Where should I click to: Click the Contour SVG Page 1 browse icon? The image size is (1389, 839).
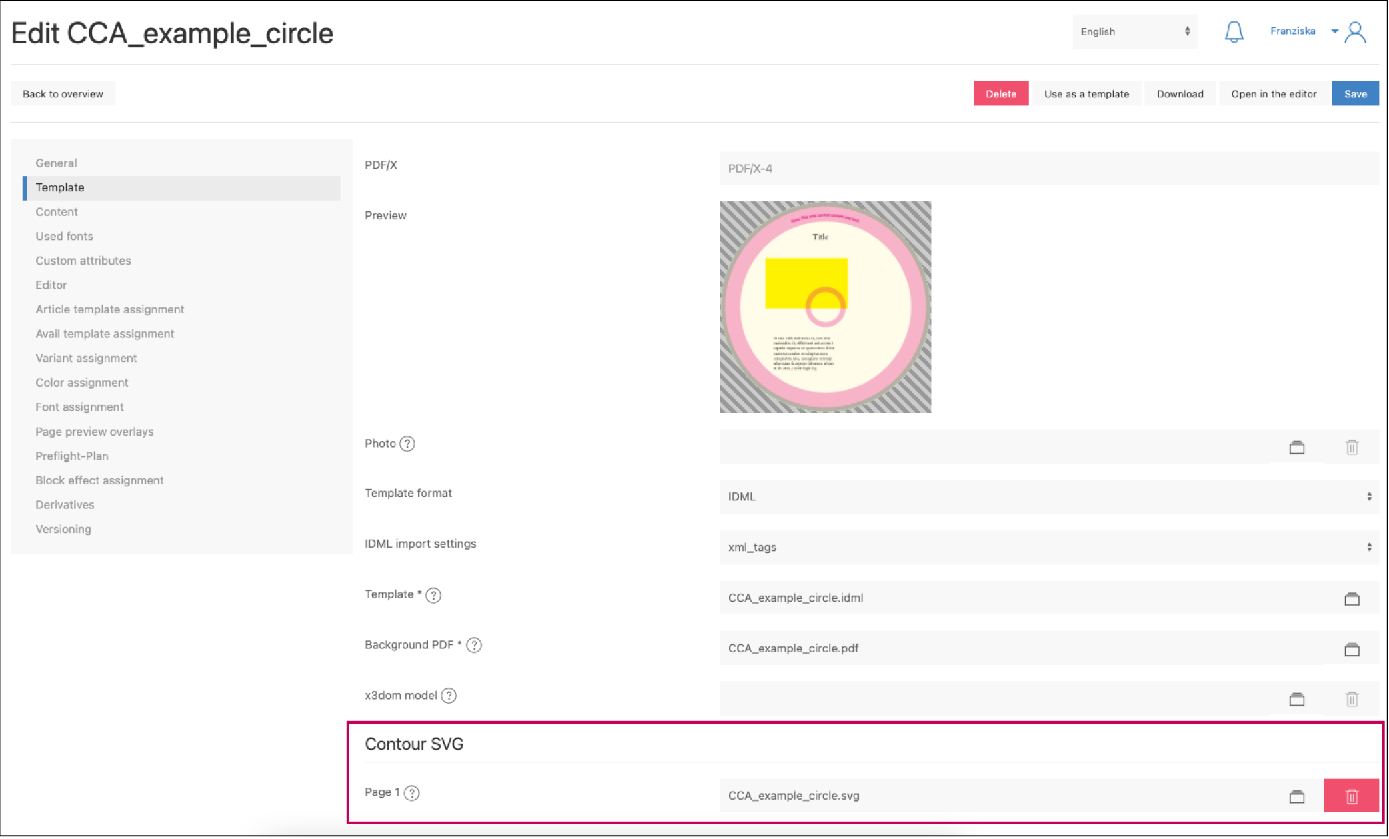click(x=1296, y=796)
